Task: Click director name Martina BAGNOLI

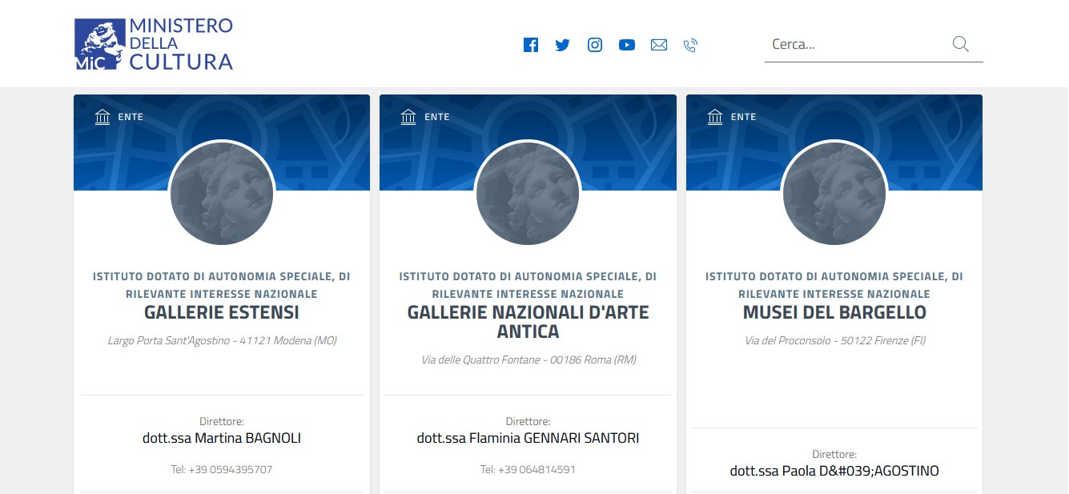Action: tap(221, 438)
